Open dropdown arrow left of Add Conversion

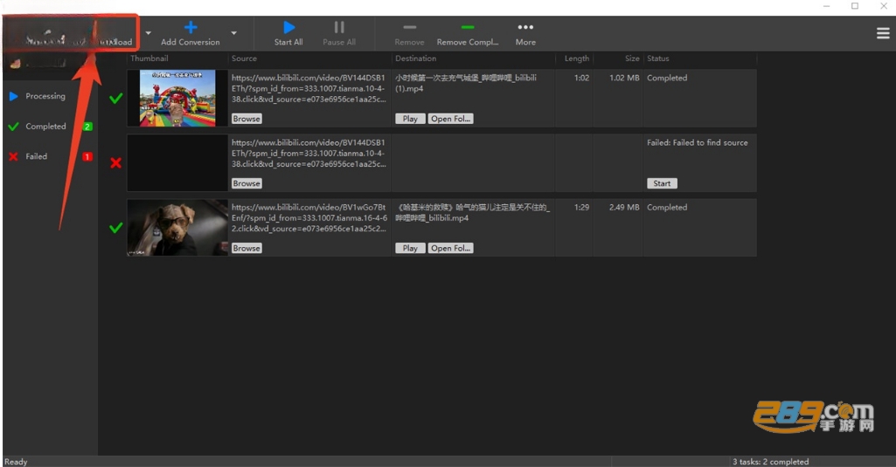pyautogui.click(x=148, y=33)
